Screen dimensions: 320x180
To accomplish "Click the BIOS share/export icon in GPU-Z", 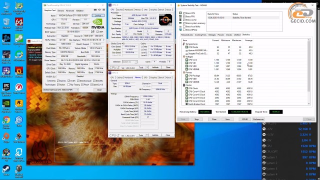I will click(x=93, y=31).
